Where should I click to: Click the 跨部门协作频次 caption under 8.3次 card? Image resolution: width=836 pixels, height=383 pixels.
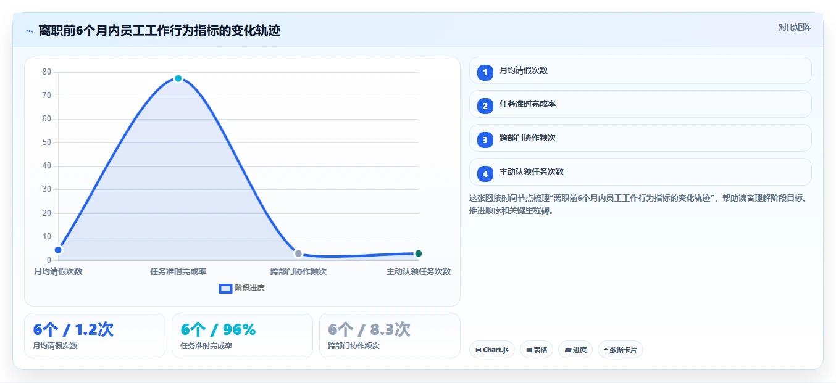point(354,346)
